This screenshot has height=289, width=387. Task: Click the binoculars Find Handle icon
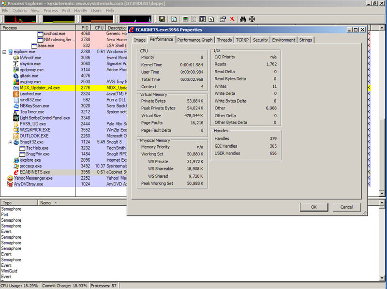(243, 19)
